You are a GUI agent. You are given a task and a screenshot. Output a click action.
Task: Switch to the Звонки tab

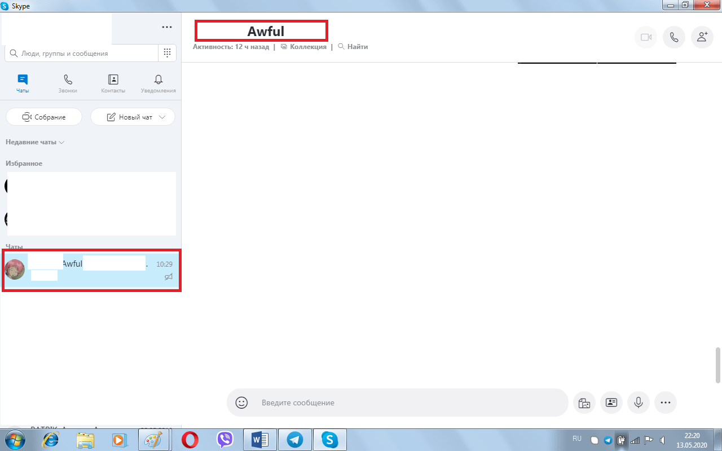68,83
